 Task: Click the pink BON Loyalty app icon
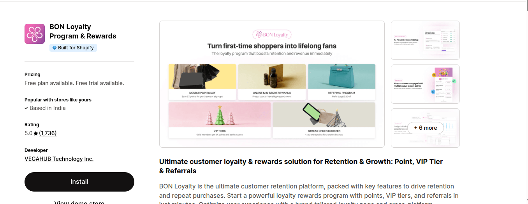pyautogui.click(x=35, y=34)
